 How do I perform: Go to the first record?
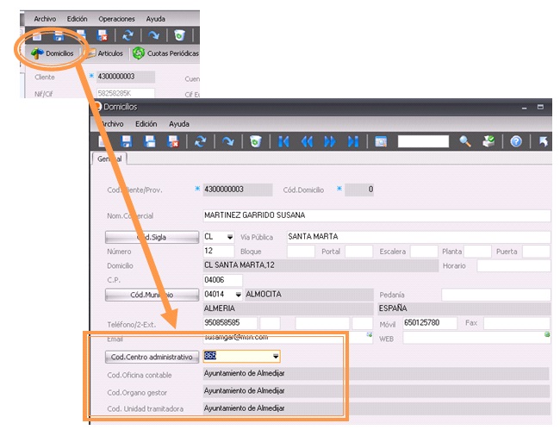tap(283, 141)
